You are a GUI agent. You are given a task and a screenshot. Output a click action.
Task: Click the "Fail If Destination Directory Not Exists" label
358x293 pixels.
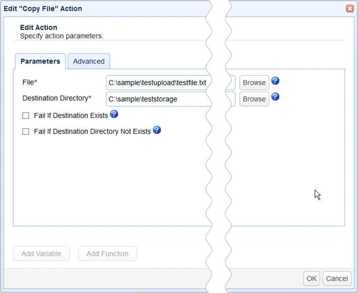point(92,132)
